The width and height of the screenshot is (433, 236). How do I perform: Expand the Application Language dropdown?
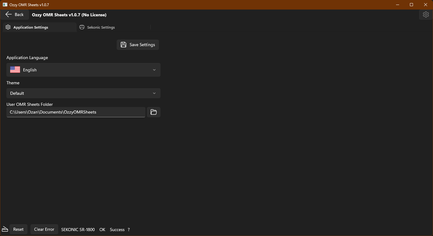point(83,70)
